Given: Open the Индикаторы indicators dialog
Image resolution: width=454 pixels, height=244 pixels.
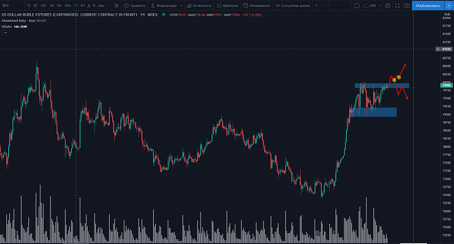Looking at the screenshot, I should (x=164, y=6).
